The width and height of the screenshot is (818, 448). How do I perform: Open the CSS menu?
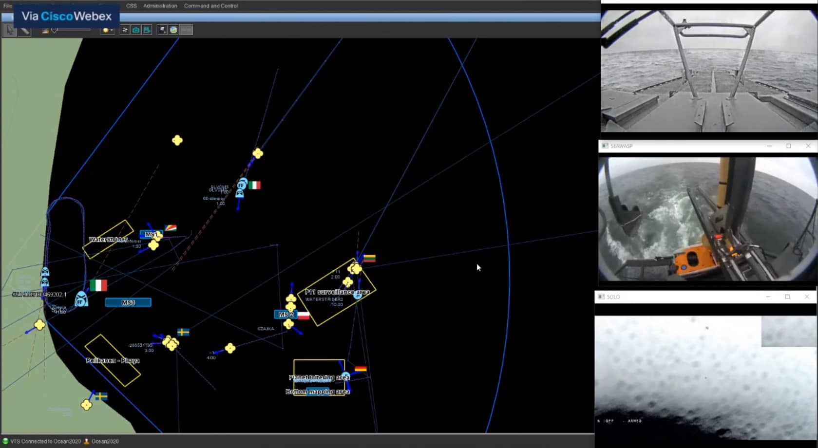point(131,6)
